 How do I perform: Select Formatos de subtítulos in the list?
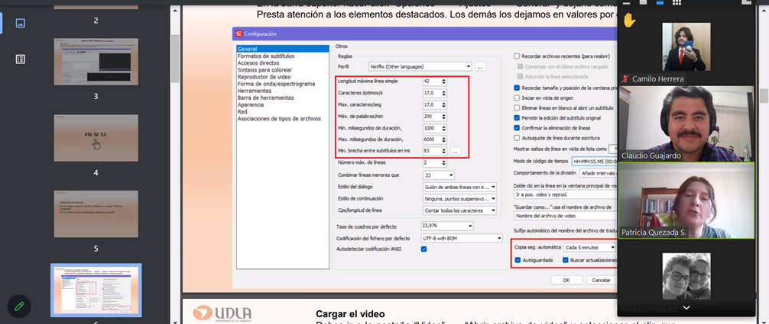click(x=264, y=56)
